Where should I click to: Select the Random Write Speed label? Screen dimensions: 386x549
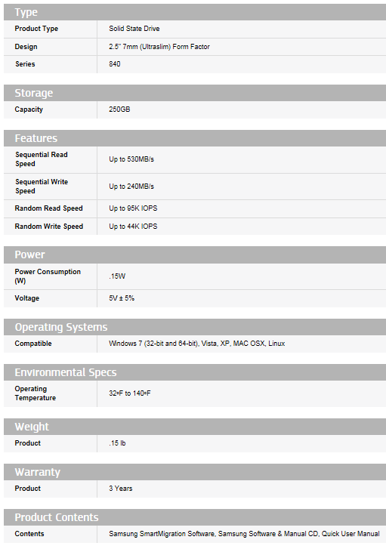point(48,227)
